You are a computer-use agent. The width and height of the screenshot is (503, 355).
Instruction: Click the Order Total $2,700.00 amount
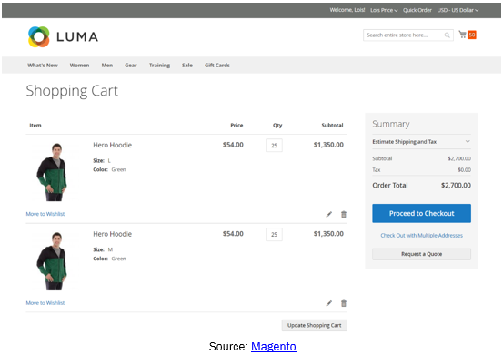(x=456, y=185)
